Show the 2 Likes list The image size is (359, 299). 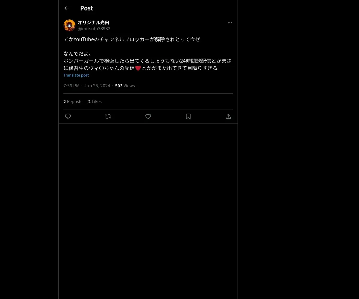(95, 102)
